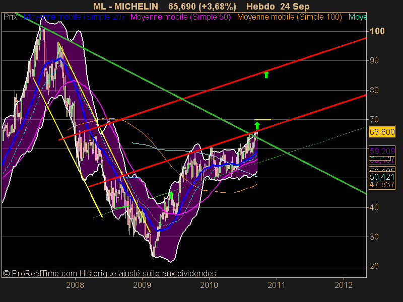
Task: Click the 2011 year label on time axis
Action: [277, 285]
